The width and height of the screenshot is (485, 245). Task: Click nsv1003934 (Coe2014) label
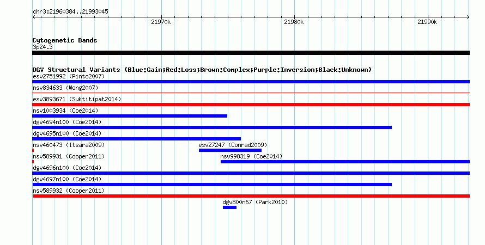[x=65, y=111]
